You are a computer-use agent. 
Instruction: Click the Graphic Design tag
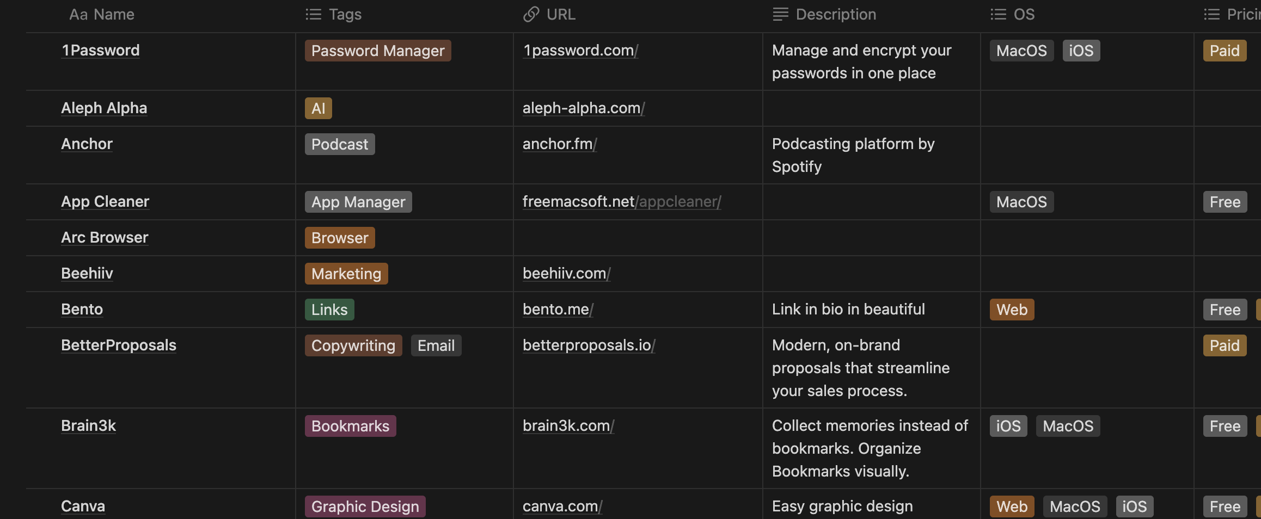(365, 506)
